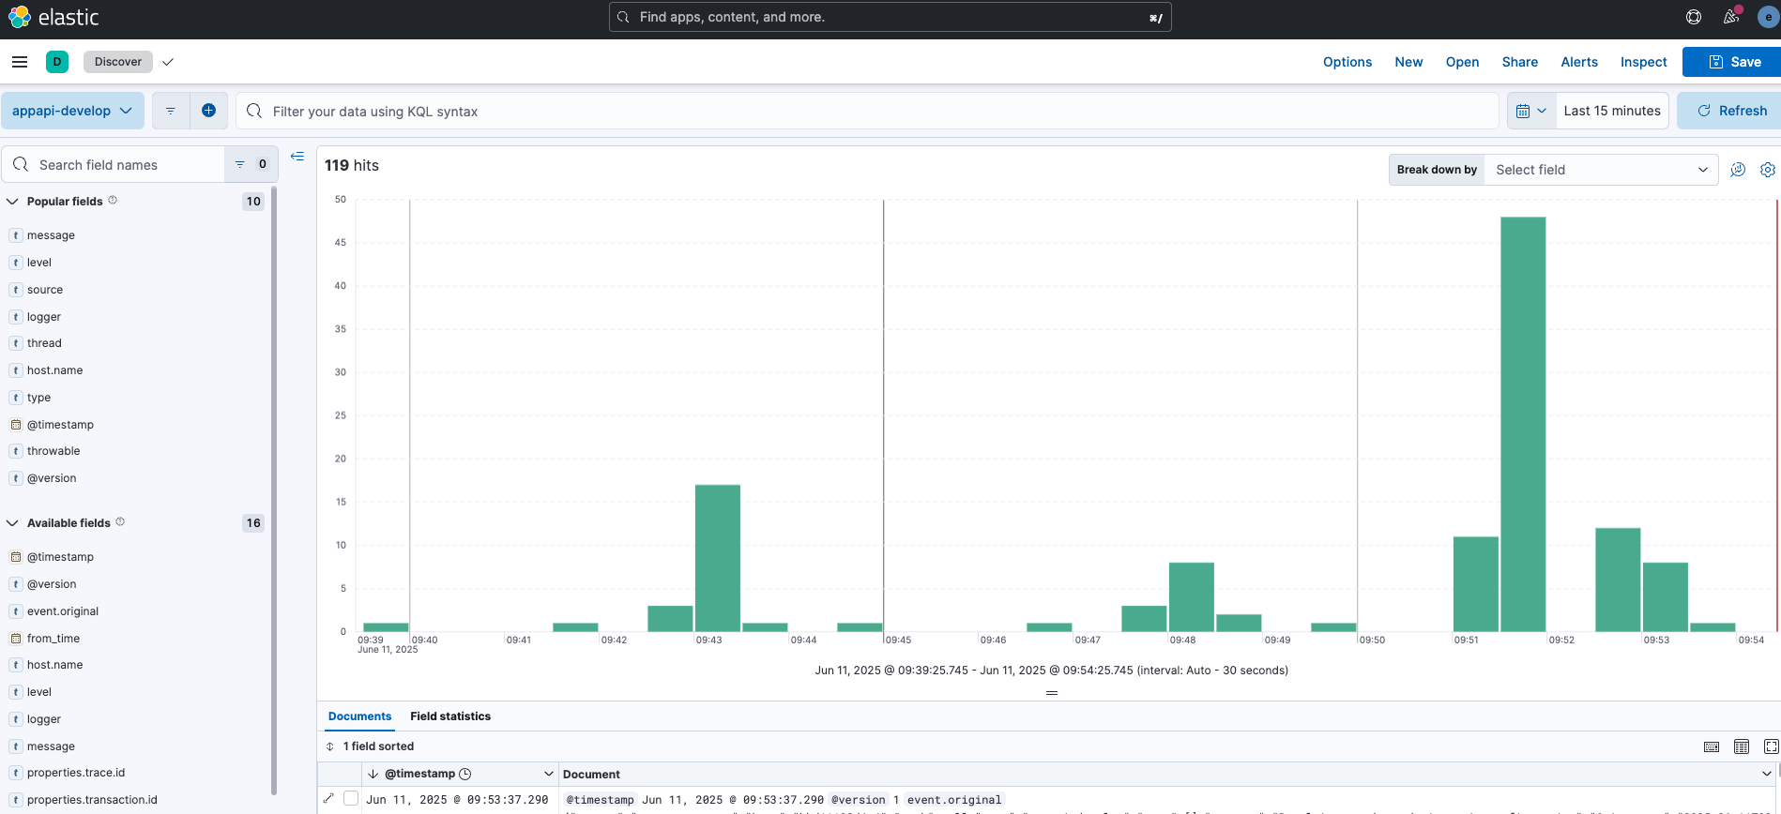Screen dimensions: 1781x814
Task: Open the main navigation hamburger menu
Action: pyautogui.click(x=20, y=62)
